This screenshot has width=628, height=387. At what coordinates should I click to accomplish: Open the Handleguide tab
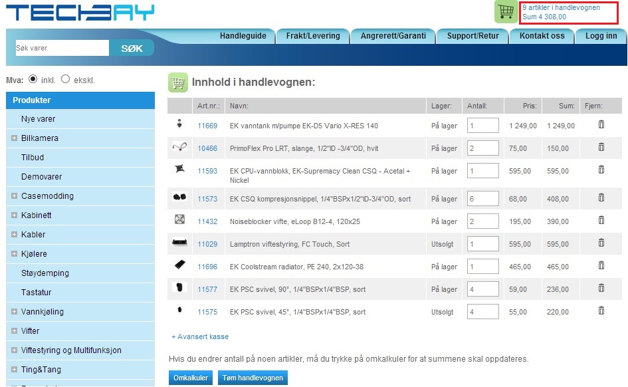point(243,36)
